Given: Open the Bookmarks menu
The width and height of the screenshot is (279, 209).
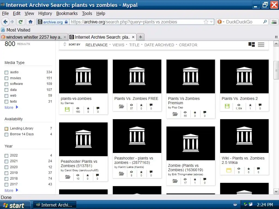Looking at the screenshot, I should tap(67, 14).
